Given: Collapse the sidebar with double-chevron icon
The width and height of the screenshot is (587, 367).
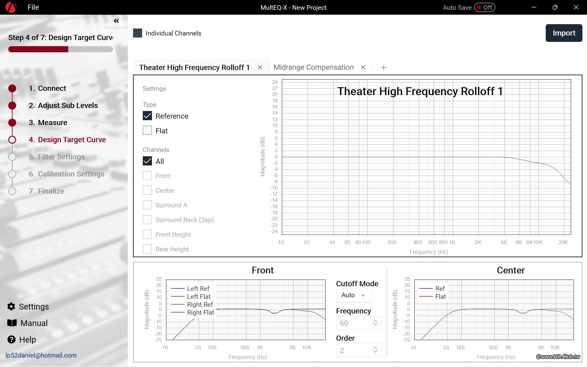Looking at the screenshot, I should [x=116, y=21].
